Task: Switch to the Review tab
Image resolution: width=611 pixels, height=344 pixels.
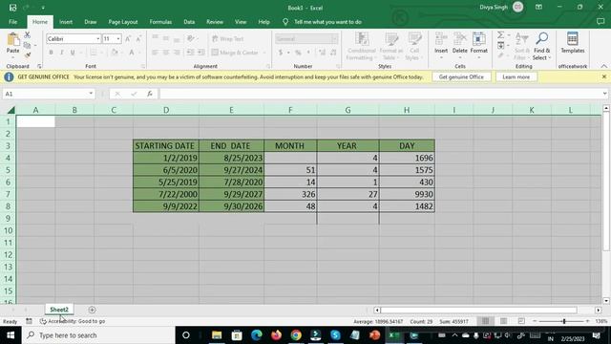Action: coord(215,22)
